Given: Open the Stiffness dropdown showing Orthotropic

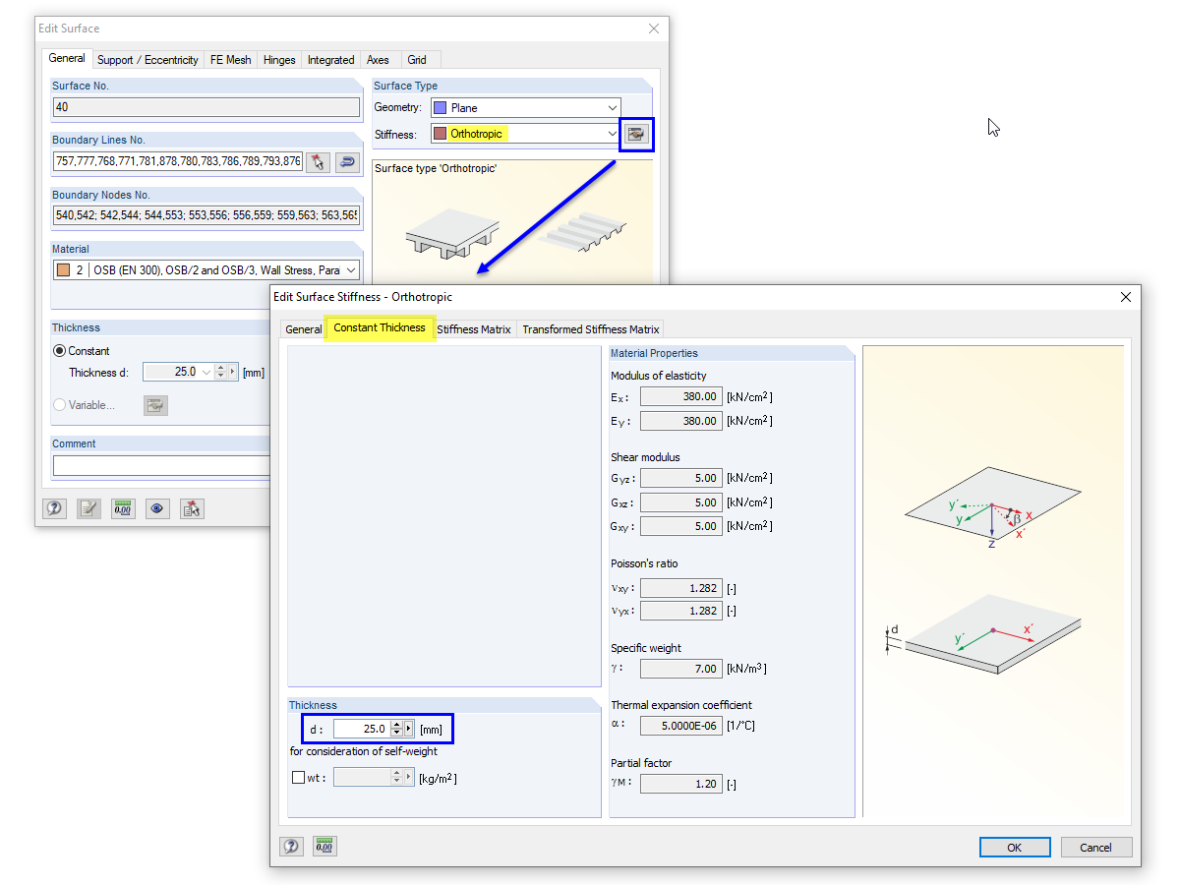Looking at the screenshot, I should click(x=612, y=133).
